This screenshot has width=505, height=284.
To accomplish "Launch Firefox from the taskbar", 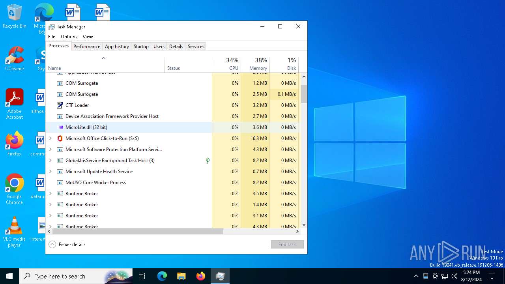I will click(x=201, y=276).
